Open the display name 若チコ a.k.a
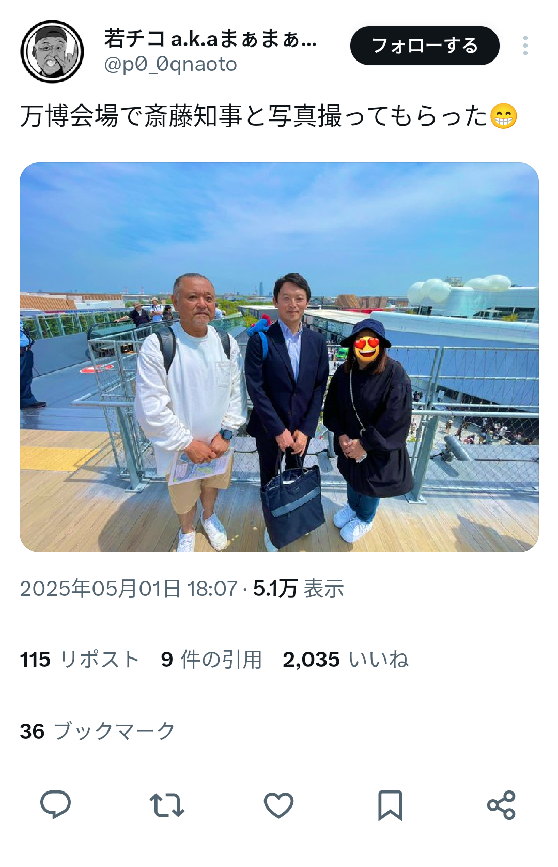Viewport: 558px width, 867px height. 210,38
